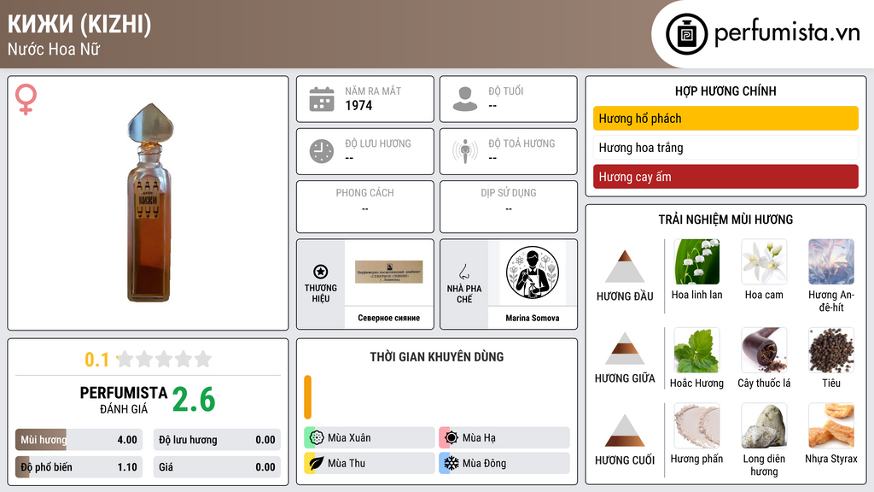
Task: Click the 0.1 user rating value
Action: [x=96, y=360]
